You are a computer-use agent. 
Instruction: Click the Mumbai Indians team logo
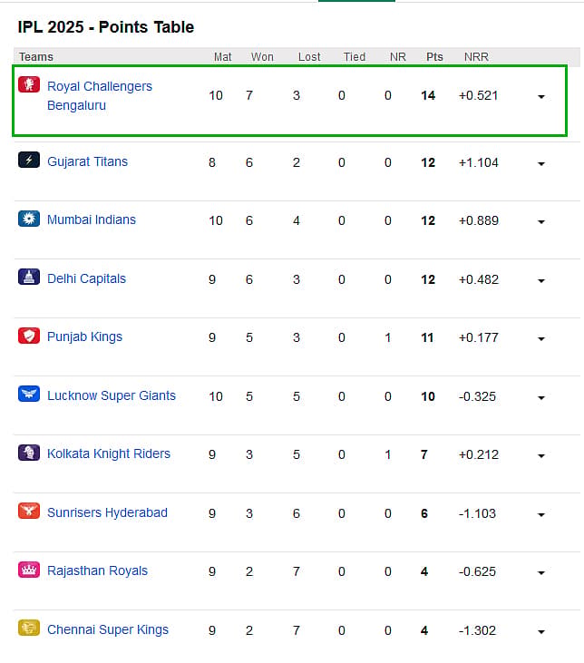[x=29, y=219]
